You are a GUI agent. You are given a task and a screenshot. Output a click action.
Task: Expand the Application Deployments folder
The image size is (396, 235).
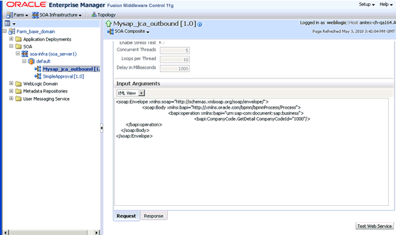11,39
